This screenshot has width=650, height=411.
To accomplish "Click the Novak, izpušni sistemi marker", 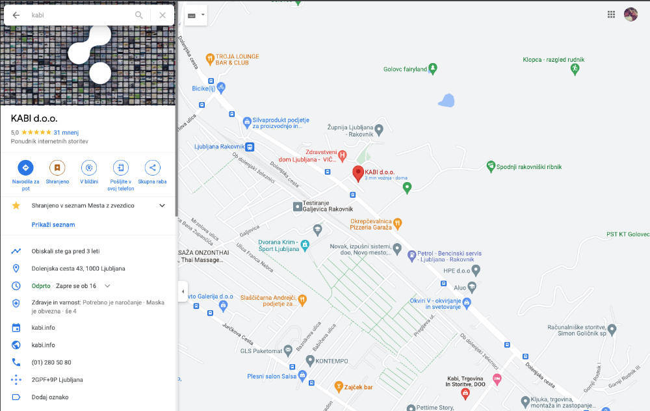I will (x=396, y=249).
